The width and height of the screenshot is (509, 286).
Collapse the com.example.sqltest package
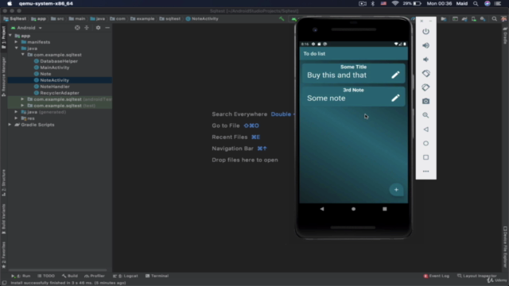pyautogui.click(x=23, y=55)
